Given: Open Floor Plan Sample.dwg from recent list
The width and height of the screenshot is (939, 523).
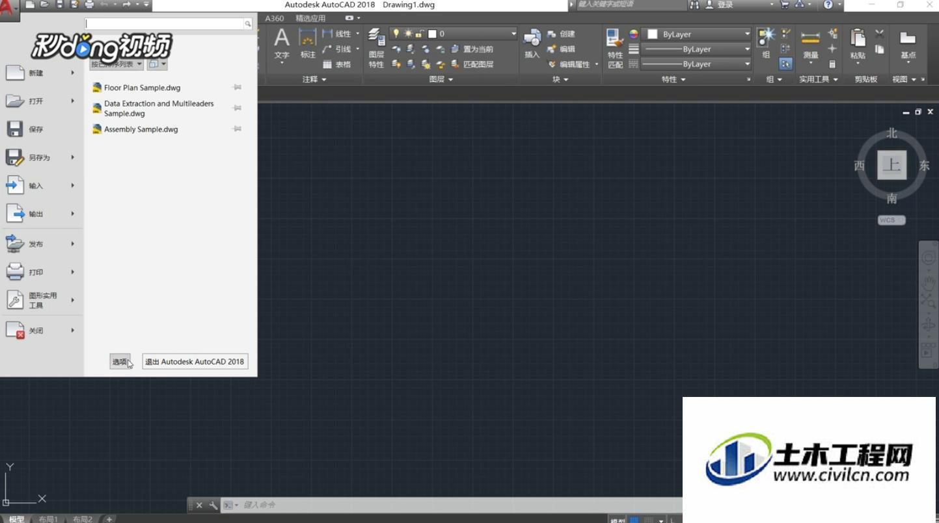Looking at the screenshot, I should point(142,88).
